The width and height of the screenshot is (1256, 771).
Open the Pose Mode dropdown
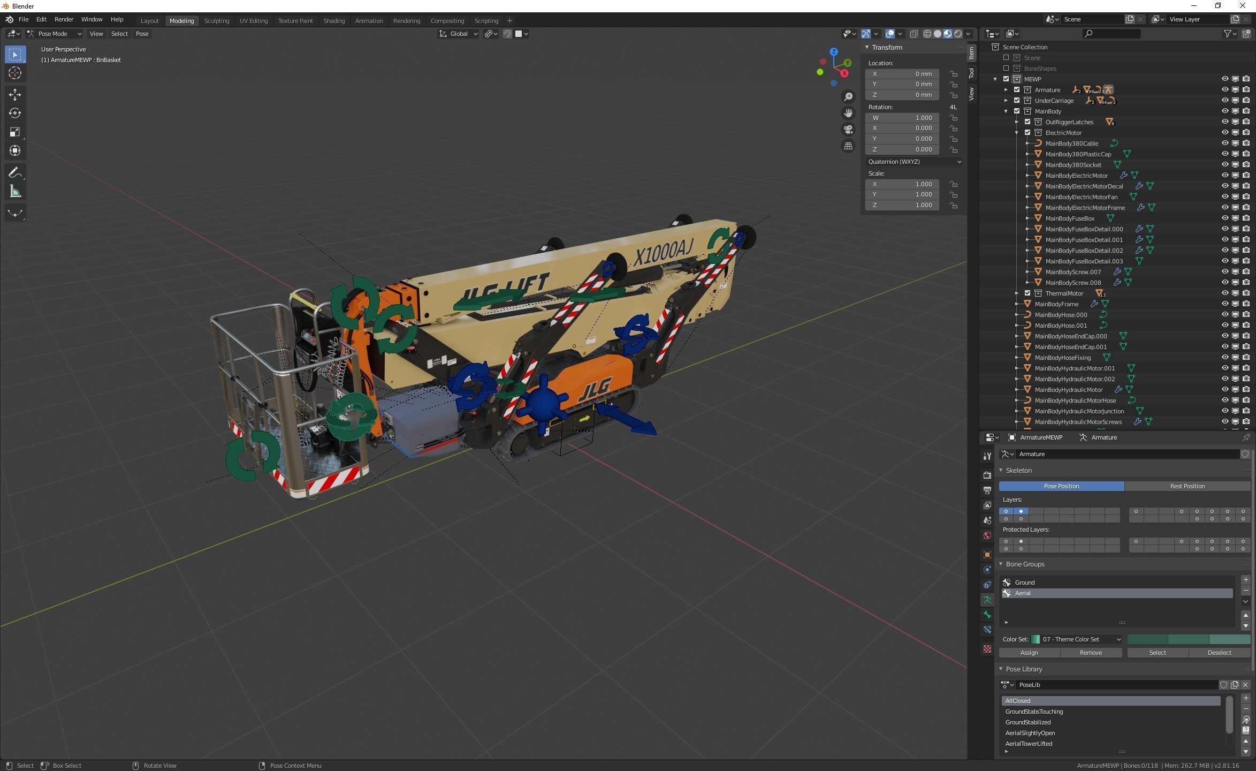[x=54, y=34]
